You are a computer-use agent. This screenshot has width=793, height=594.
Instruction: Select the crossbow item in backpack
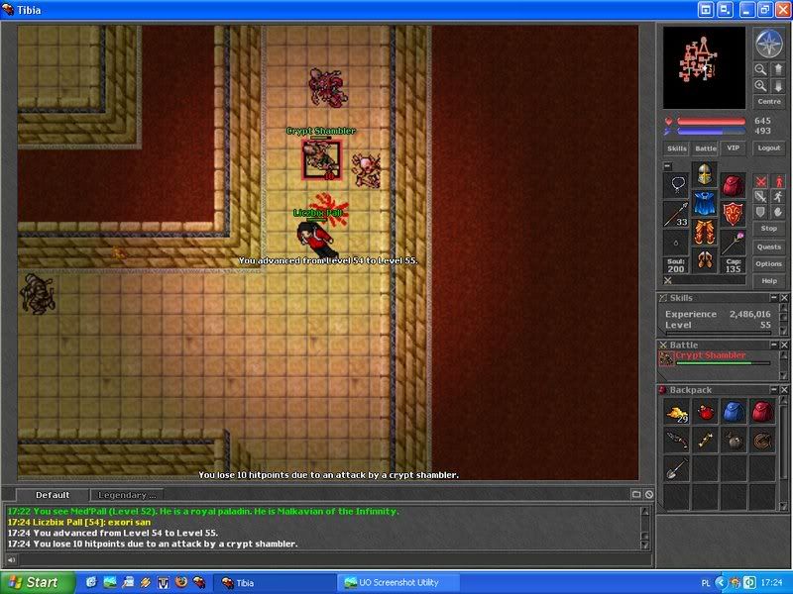click(677, 441)
